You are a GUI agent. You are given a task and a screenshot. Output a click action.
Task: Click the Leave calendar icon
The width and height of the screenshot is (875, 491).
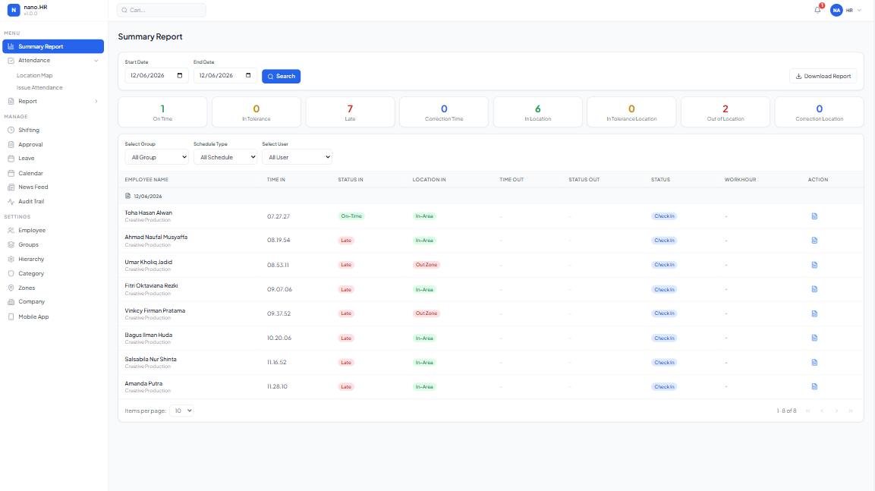tap(11, 159)
